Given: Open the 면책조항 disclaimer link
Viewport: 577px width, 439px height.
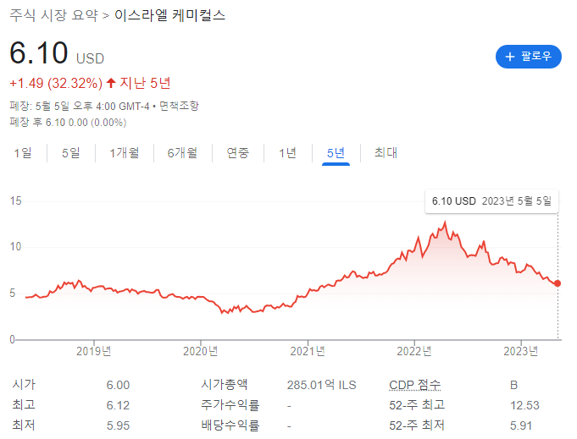Looking at the screenshot, I should (x=179, y=107).
